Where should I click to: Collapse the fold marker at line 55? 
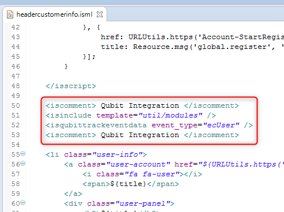tap(23, 154)
